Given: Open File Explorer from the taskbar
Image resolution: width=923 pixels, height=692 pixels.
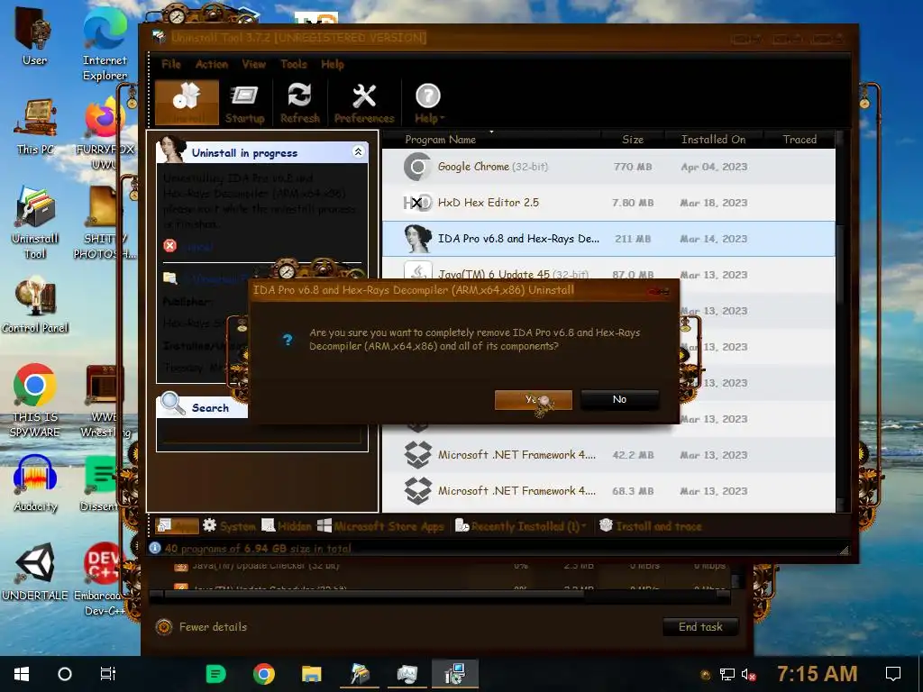Looking at the screenshot, I should [311, 674].
